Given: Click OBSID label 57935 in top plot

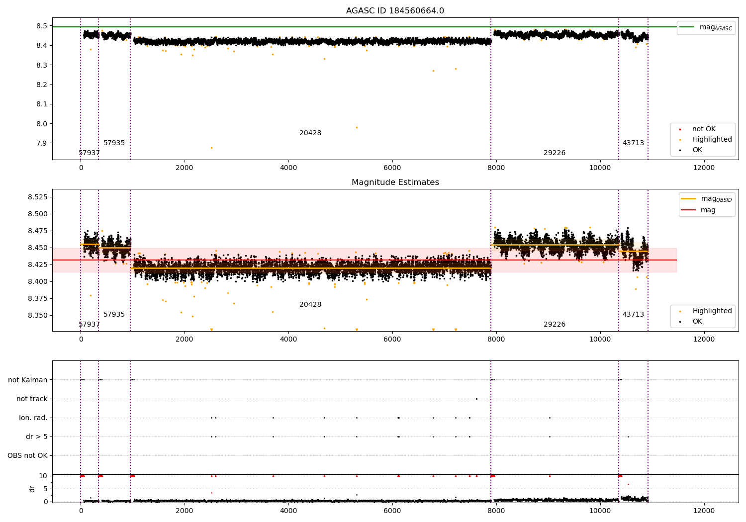Looking at the screenshot, I should tap(114, 143).
